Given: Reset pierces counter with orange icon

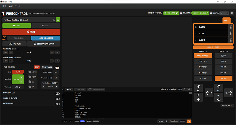Looking at the screenshot, I should (x=189, y=121).
